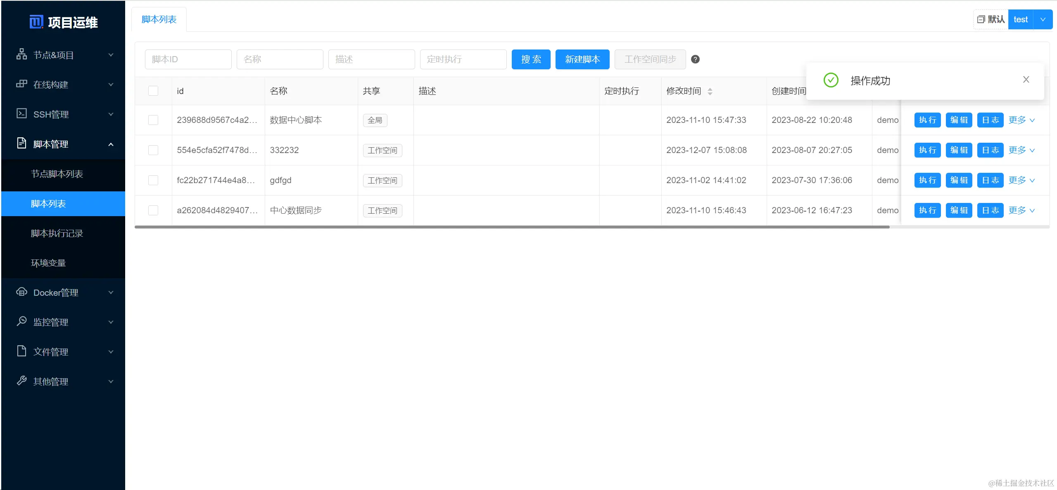Check the row for 中心数据同步

click(x=153, y=210)
